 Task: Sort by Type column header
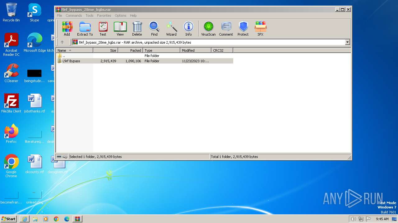[x=162, y=50]
